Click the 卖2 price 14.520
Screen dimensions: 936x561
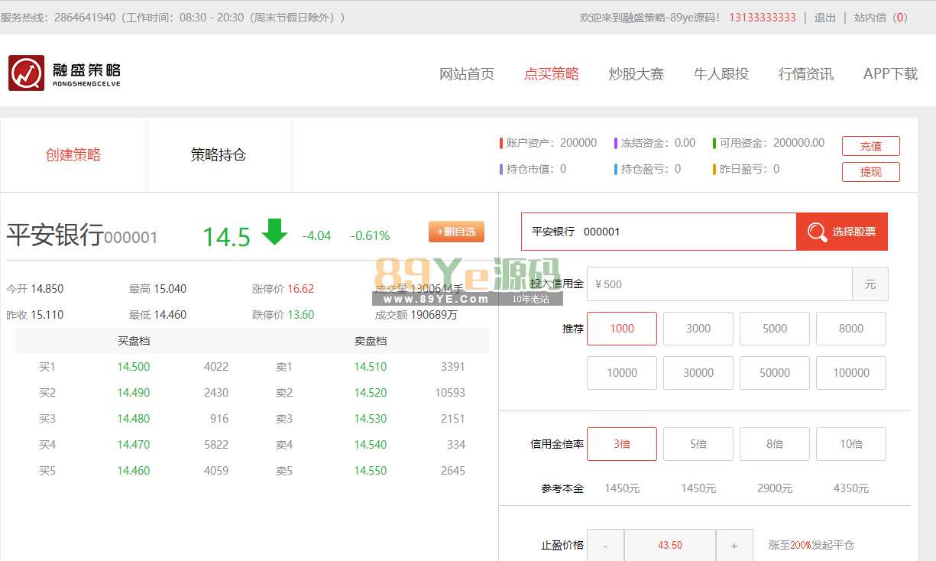[371, 393]
